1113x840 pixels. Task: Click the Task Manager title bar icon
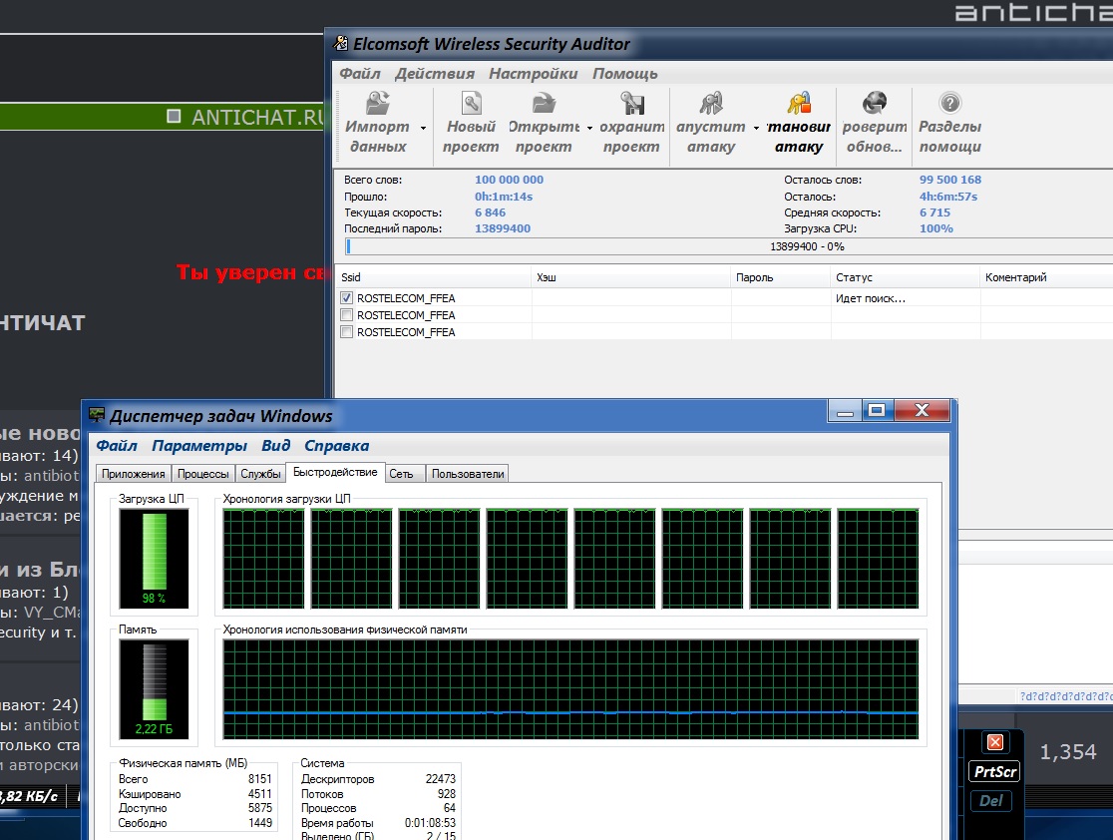pos(97,415)
